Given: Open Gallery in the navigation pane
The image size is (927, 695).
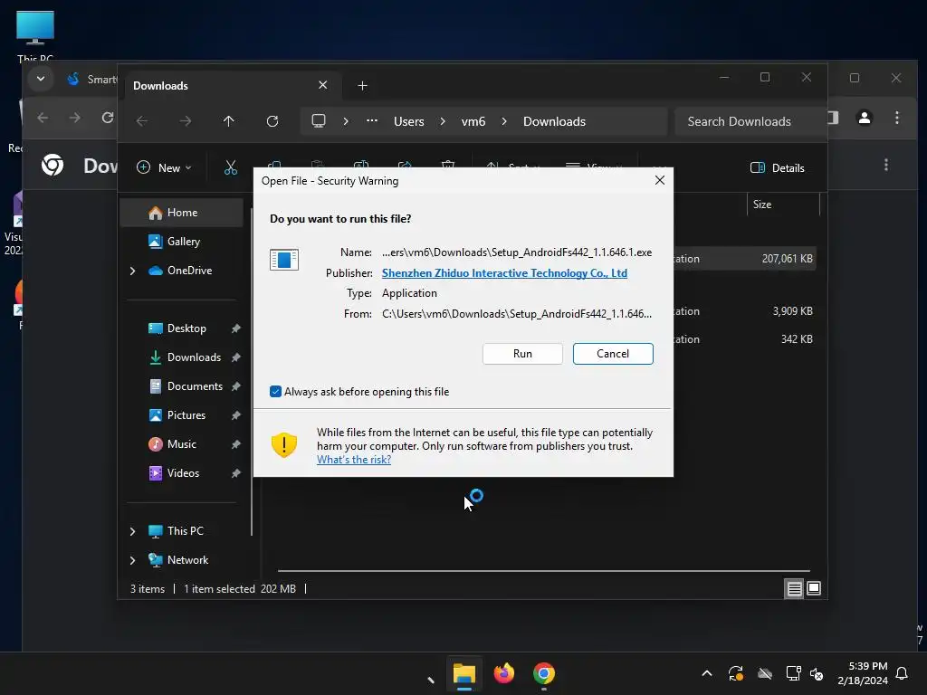Looking at the screenshot, I should 181,241.
